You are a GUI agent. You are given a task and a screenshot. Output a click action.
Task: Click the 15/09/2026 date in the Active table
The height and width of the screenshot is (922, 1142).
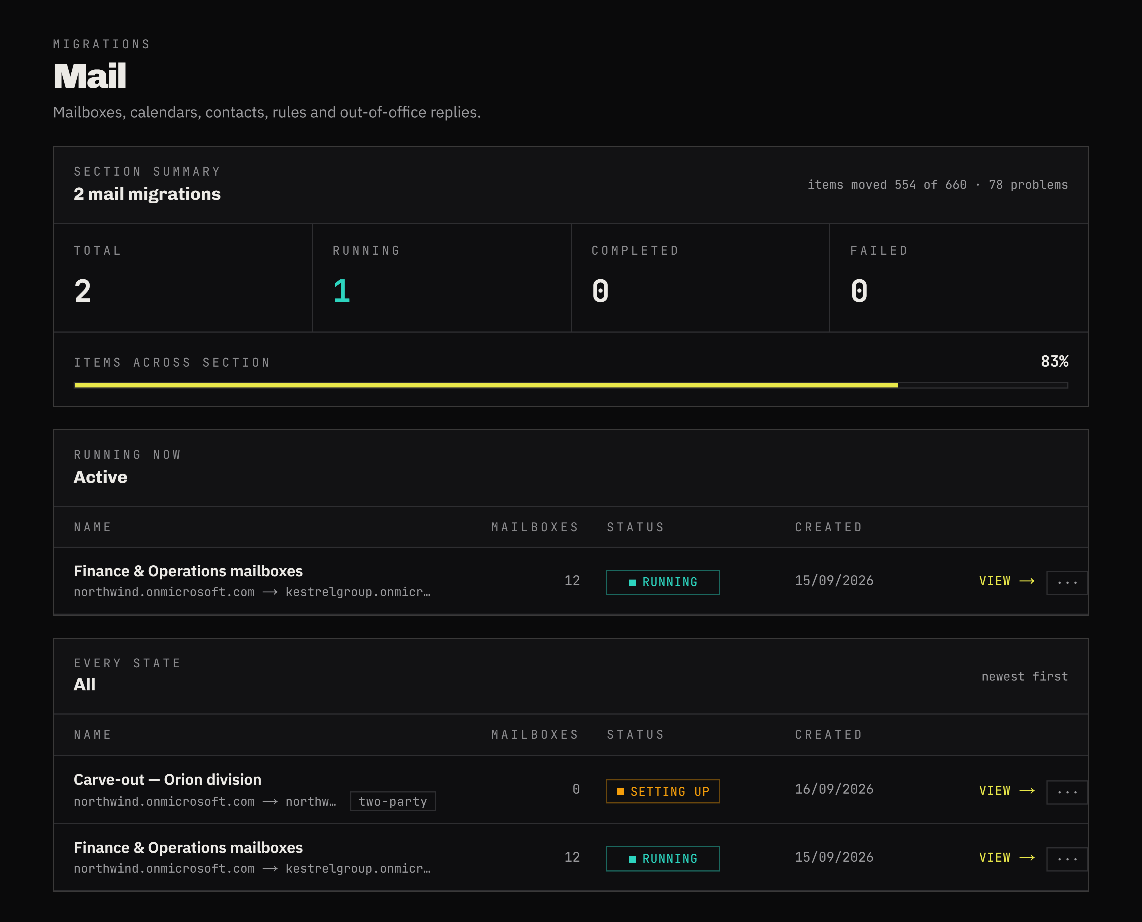click(x=834, y=580)
